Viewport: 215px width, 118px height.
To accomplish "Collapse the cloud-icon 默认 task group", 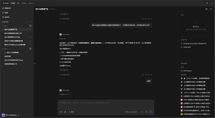I will (5, 49).
